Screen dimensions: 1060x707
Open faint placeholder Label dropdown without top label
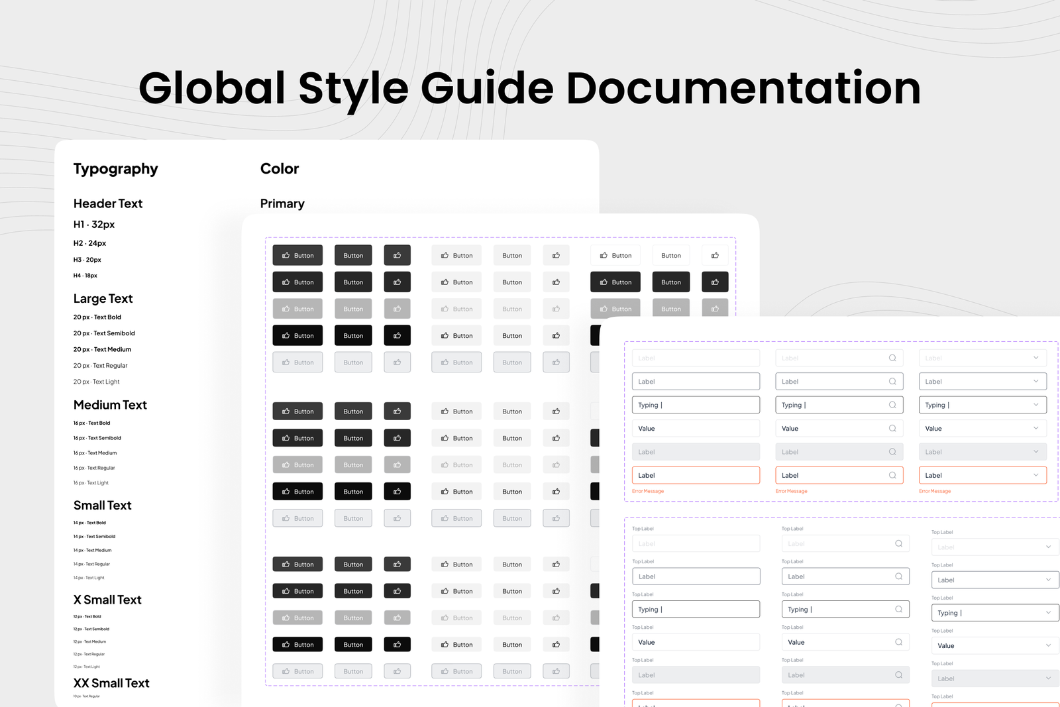tap(982, 358)
